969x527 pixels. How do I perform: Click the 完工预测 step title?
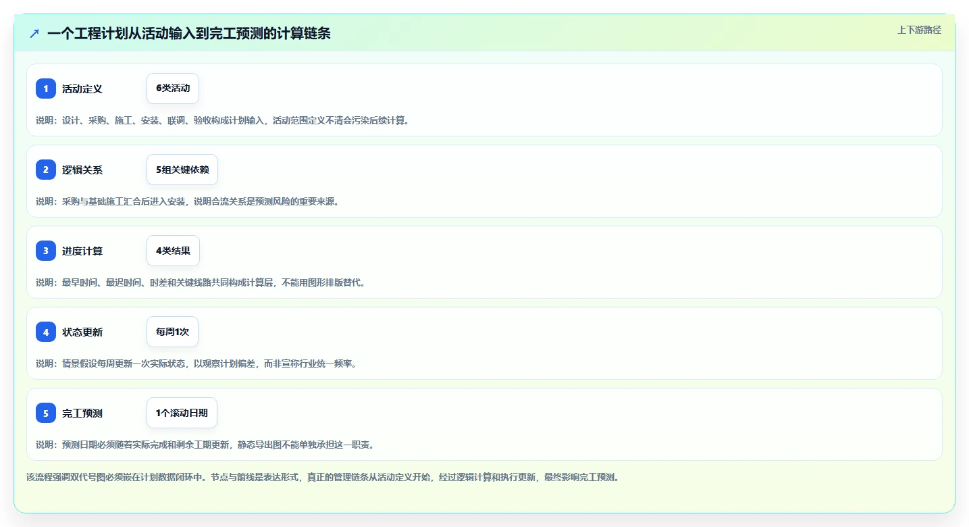point(82,413)
